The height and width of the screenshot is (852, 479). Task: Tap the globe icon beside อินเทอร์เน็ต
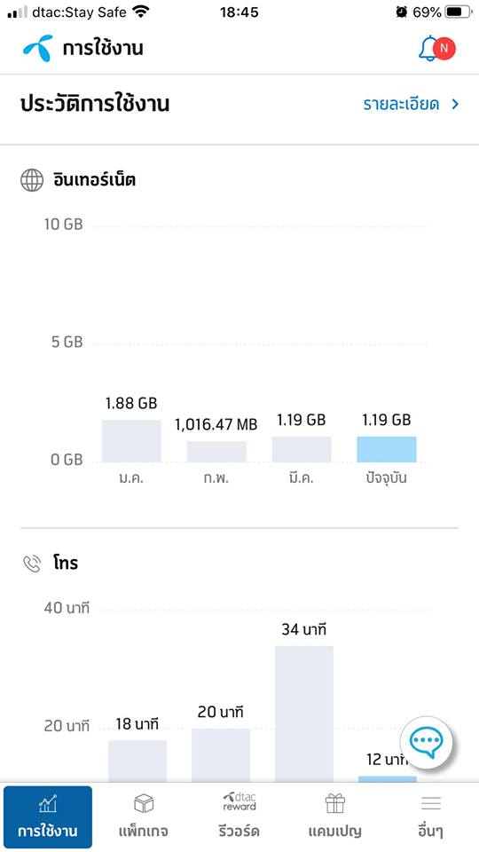(32, 180)
